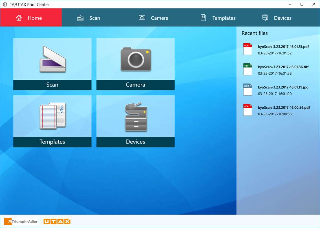Click the camera icon tile
This screenshot has width=320, height=228.
(x=136, y=59)
